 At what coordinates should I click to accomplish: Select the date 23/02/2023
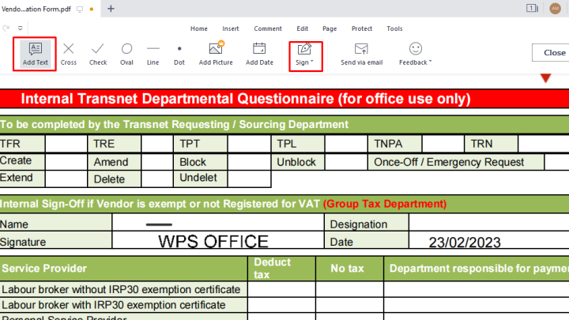click(x=465, y=242)
